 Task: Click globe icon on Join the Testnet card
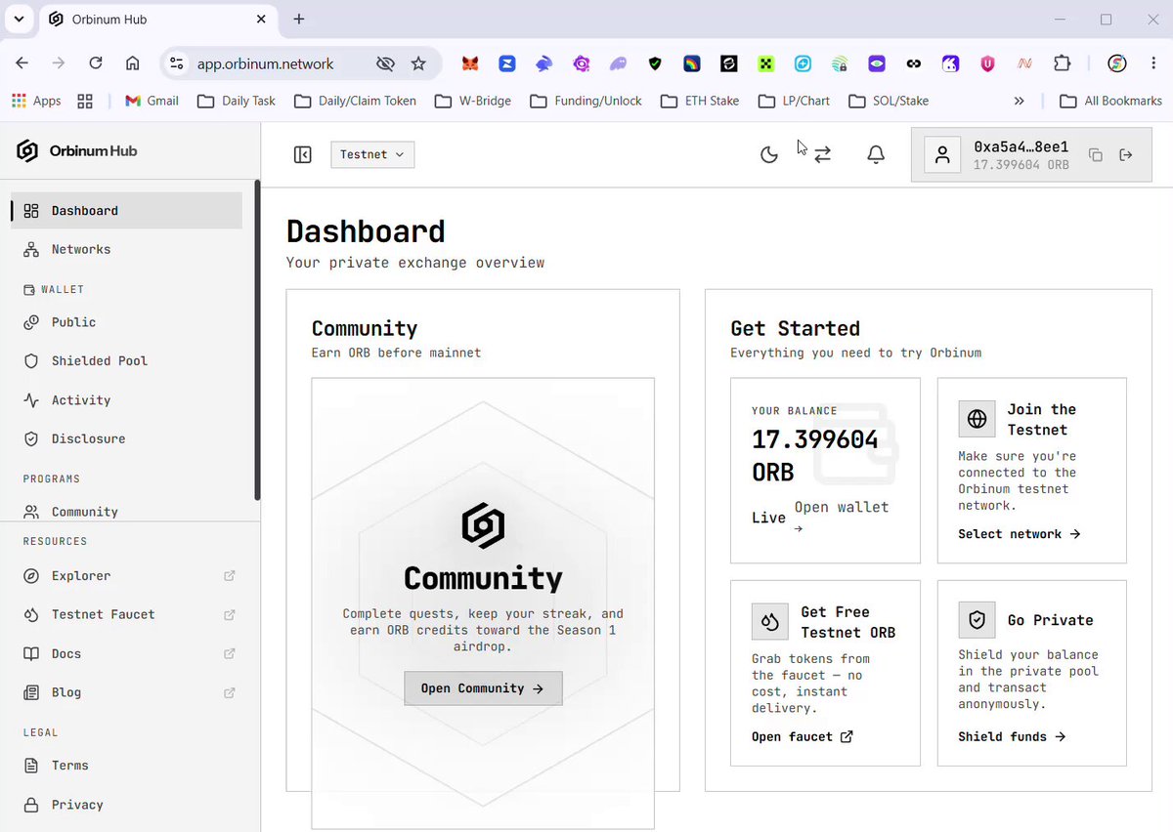[977, 419]
